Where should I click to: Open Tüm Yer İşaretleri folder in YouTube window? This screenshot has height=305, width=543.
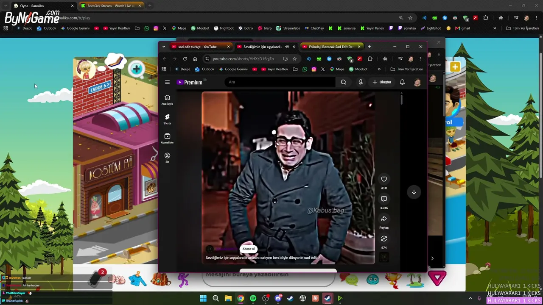[407, 69]
